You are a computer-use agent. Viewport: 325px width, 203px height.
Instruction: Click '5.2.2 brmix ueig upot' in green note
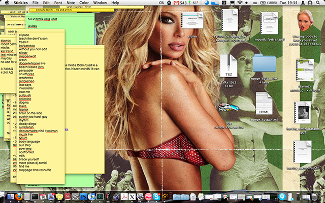tap(42, 19)
